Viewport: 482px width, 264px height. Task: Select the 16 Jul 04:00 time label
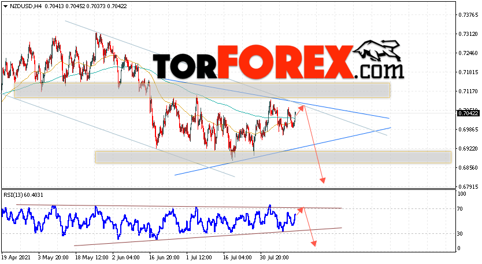pos(238,257)
